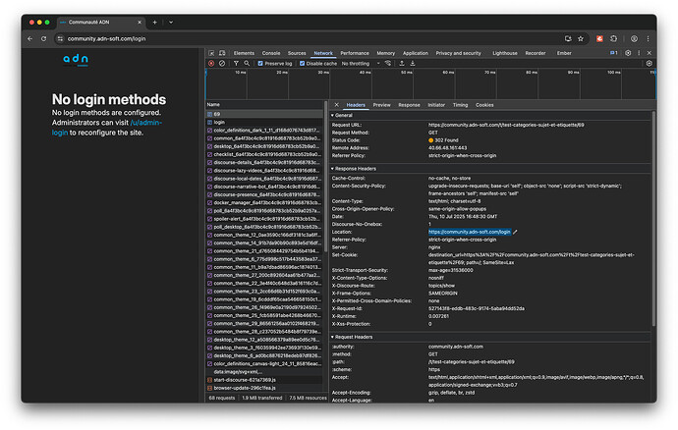
Task: Open a new browser tab
Action: tap(155, 22)
